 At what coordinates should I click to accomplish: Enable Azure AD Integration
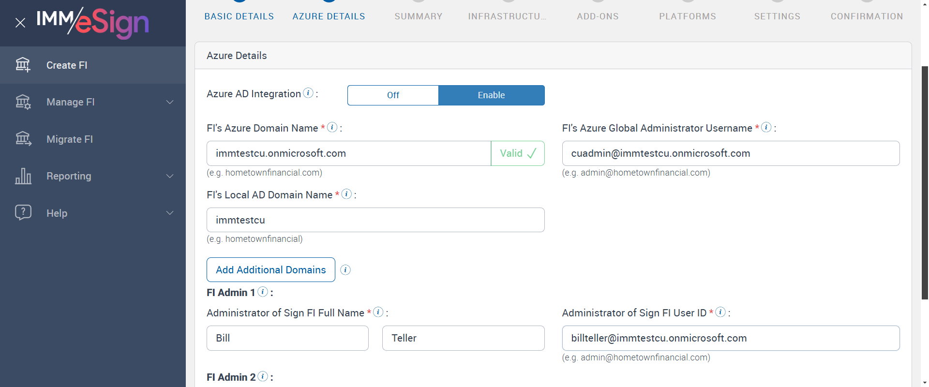point(491,95)
